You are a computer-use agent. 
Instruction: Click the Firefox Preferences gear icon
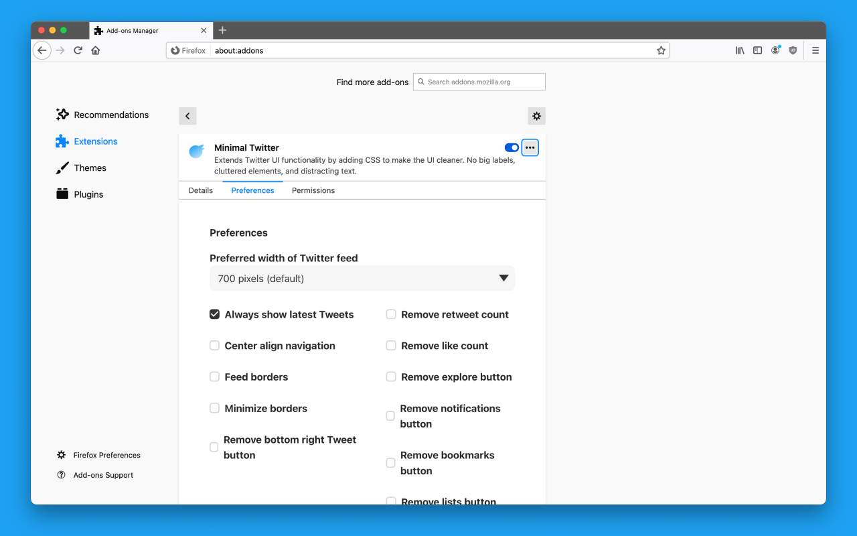(62, 455)
